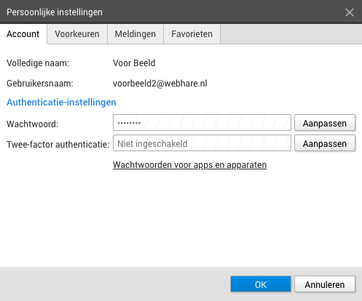Select the full name 'Voor Beeld'
The image size is (362, 301).
point(134,63)
